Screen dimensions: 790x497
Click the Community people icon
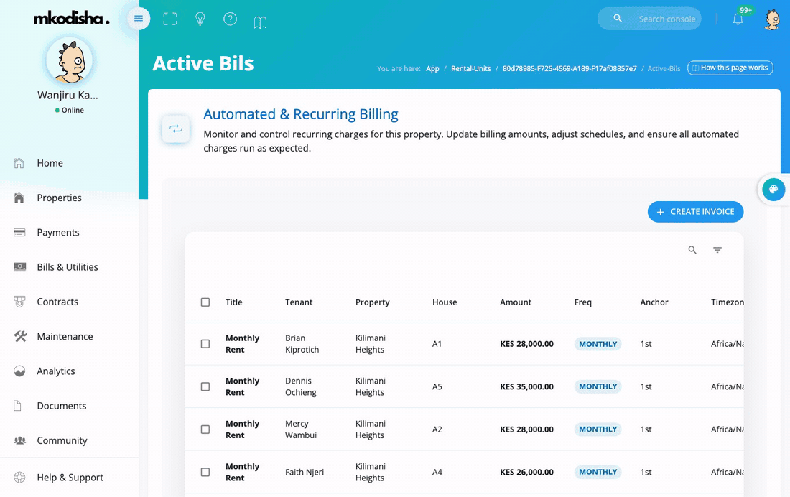pyautogui.click(x=19, y=440)
